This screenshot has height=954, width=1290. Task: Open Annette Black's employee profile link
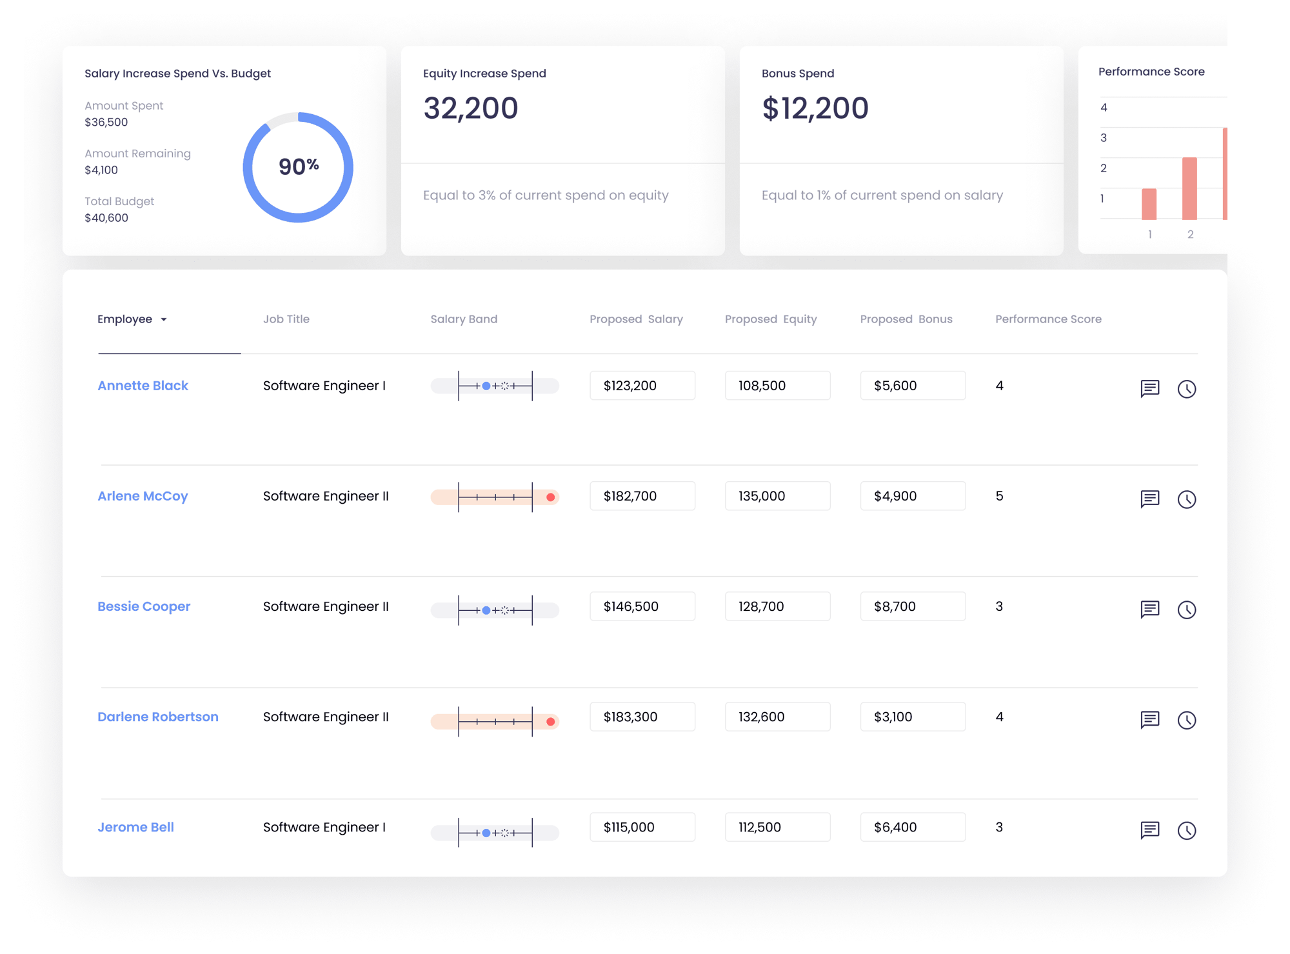click(143, 386)
